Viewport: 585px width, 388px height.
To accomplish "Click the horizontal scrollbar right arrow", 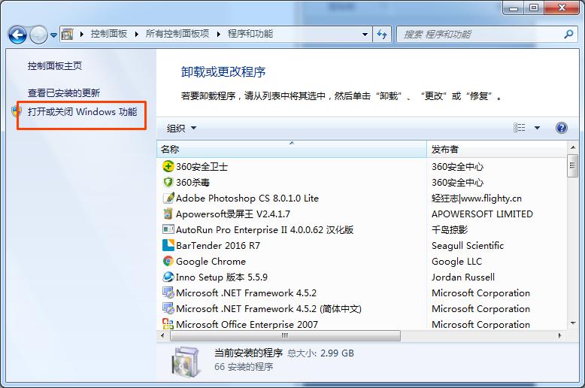I will point(559,335).
